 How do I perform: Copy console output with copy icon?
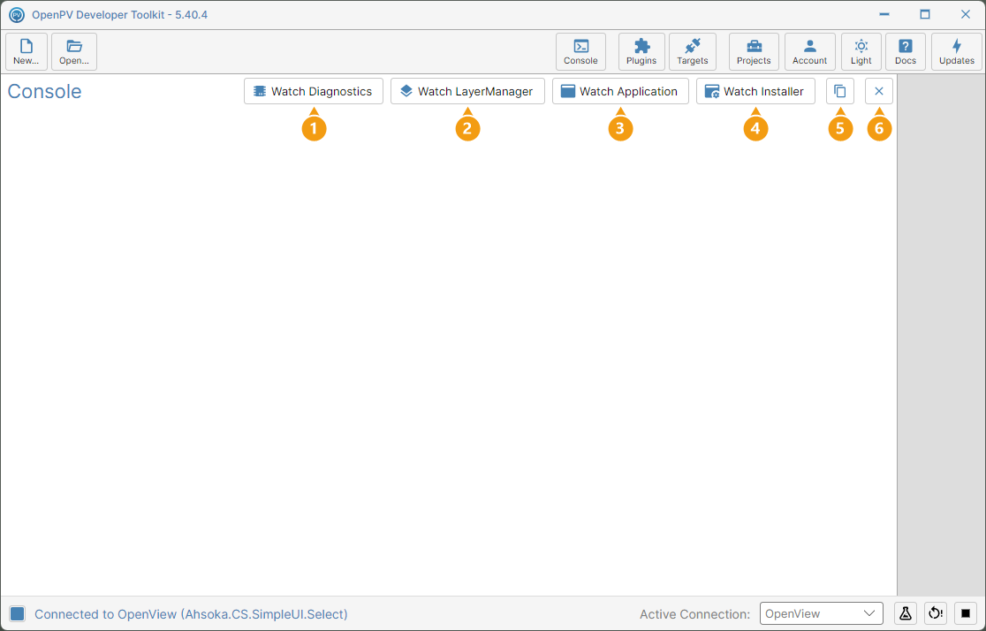(839, 91)
